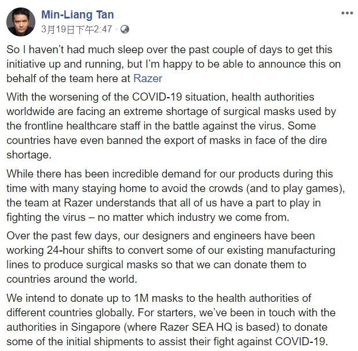Click the paragraph about worsening COVID-19 situation

click(174, 125)
